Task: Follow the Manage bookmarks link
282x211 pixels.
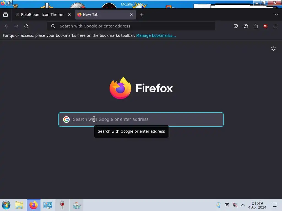Action: tap(156, 35)
